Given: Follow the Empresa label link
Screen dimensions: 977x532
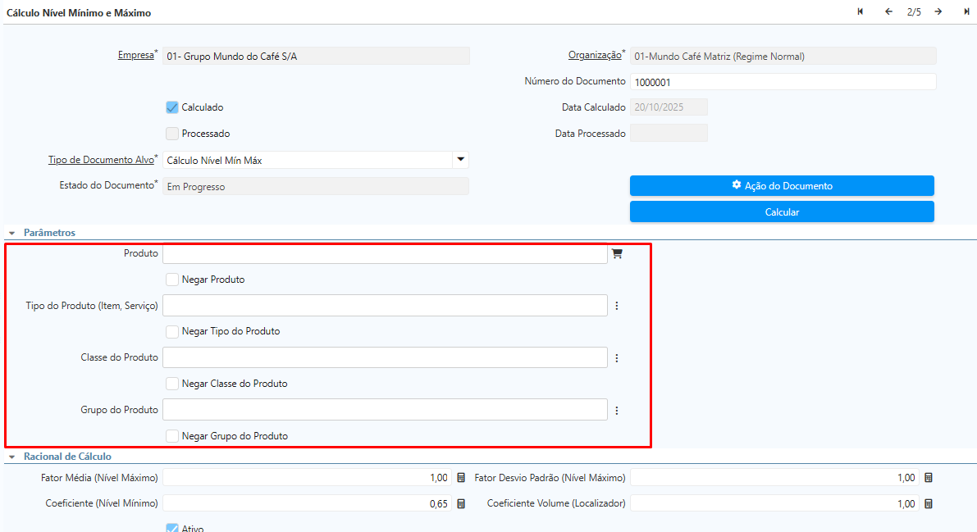Looking at the screenshot, I should tap(136, 56).
